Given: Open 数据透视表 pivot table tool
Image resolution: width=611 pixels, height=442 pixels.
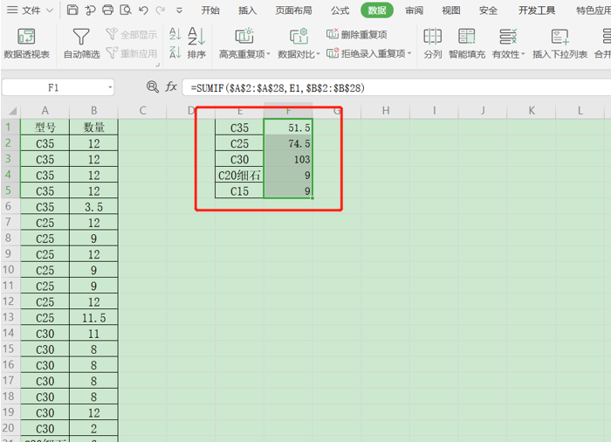Looking at the screenshot, I should tap(26, 44).
